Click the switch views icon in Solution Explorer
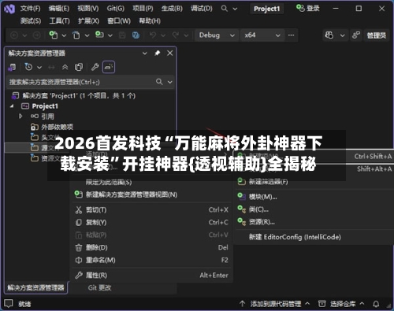 click(x=12, y=67)
